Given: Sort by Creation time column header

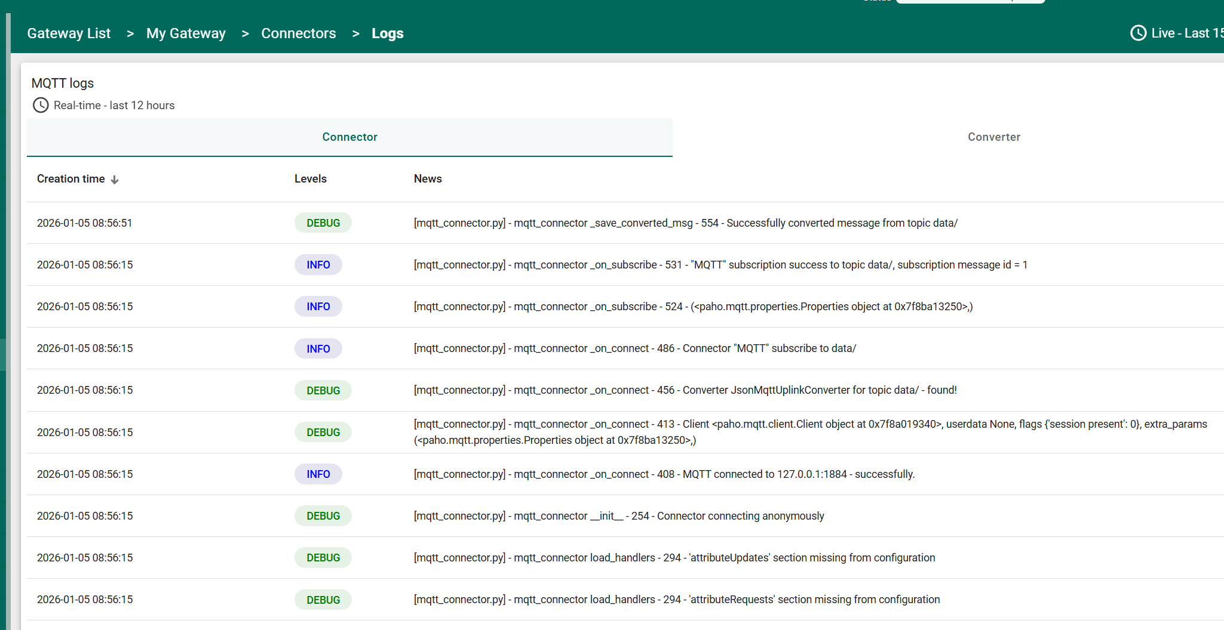Looking at the screenshot, I should click(70, 179).
